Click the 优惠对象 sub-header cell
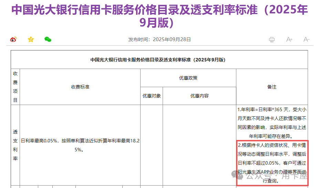Image resolution: width=318 pixels, height=188 pixels. [x=152, y=96]
